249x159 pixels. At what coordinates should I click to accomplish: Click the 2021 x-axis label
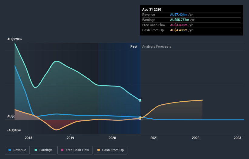tap(154, 138)
